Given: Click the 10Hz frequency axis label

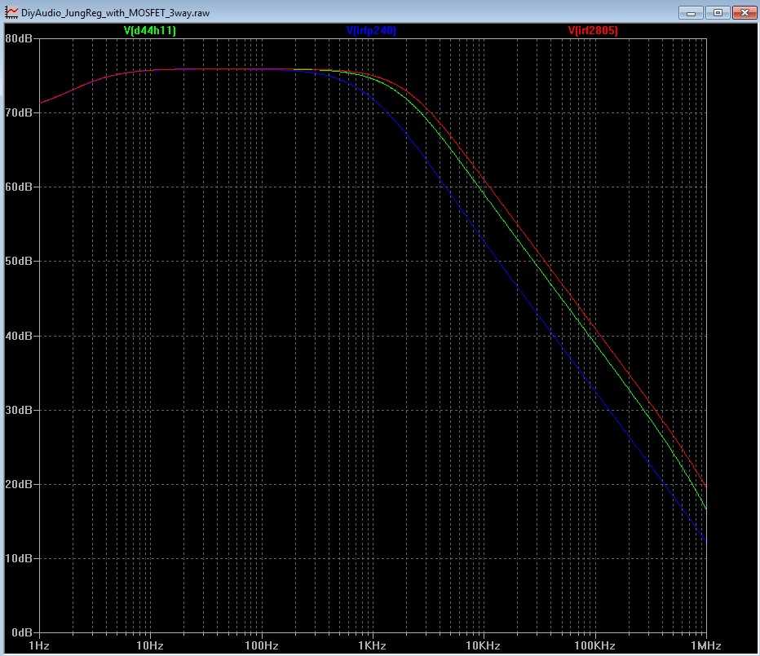Looking at the screenshot, I should (x=150, y=645).
